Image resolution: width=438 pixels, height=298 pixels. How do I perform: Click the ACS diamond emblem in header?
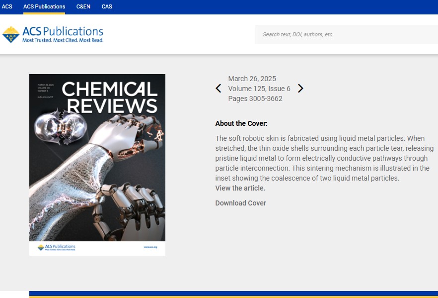(11, 34)
